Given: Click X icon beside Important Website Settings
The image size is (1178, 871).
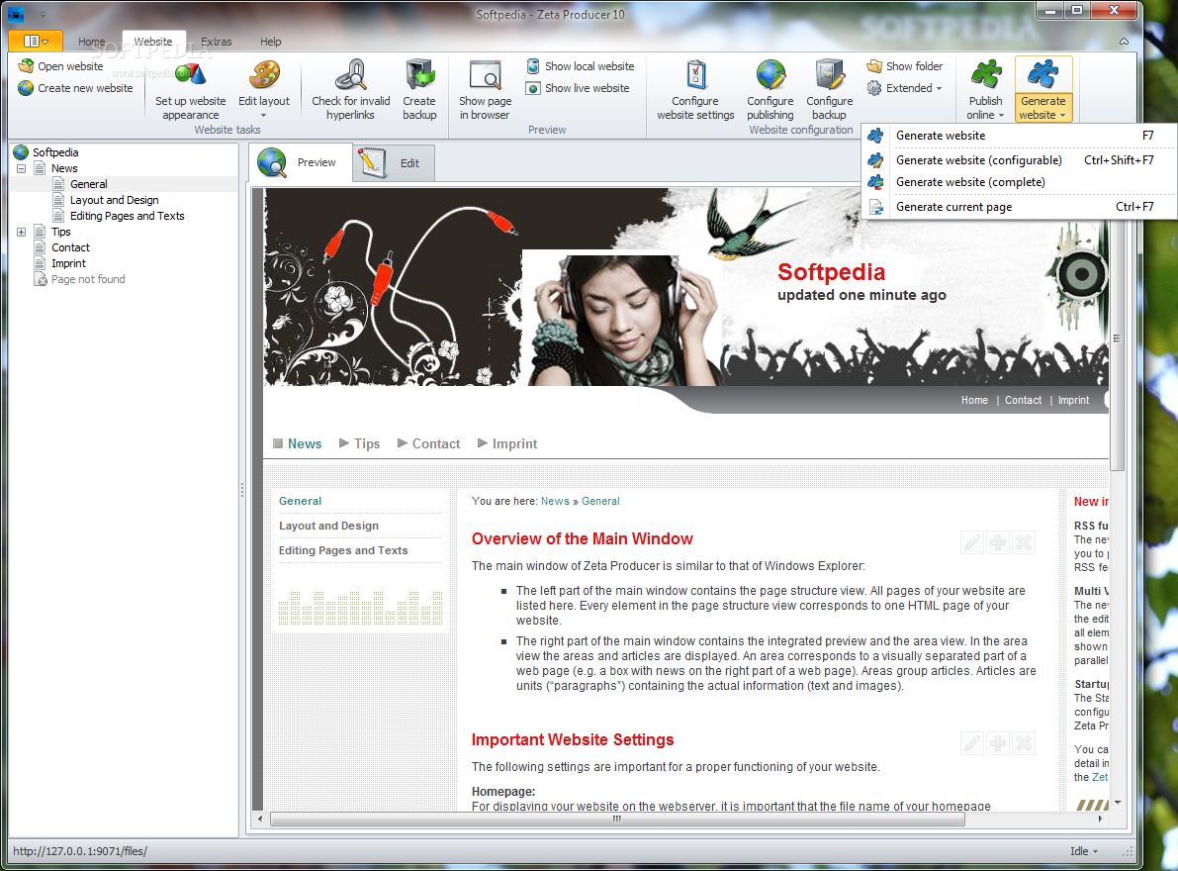Looking at the screenshot, I should click(1024, 743).
